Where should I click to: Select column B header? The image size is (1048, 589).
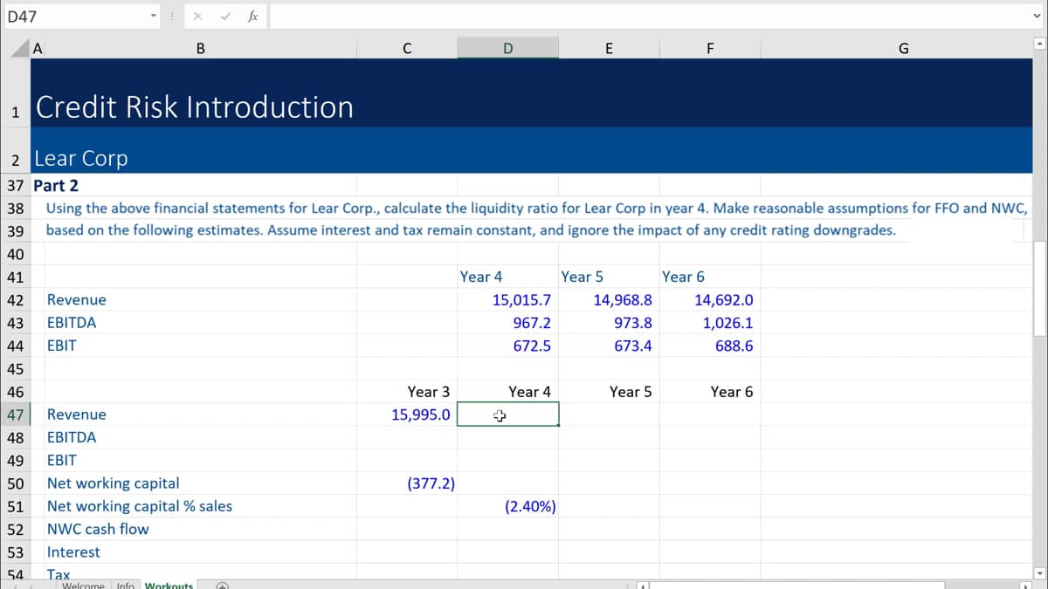click(x=200, y=49)
